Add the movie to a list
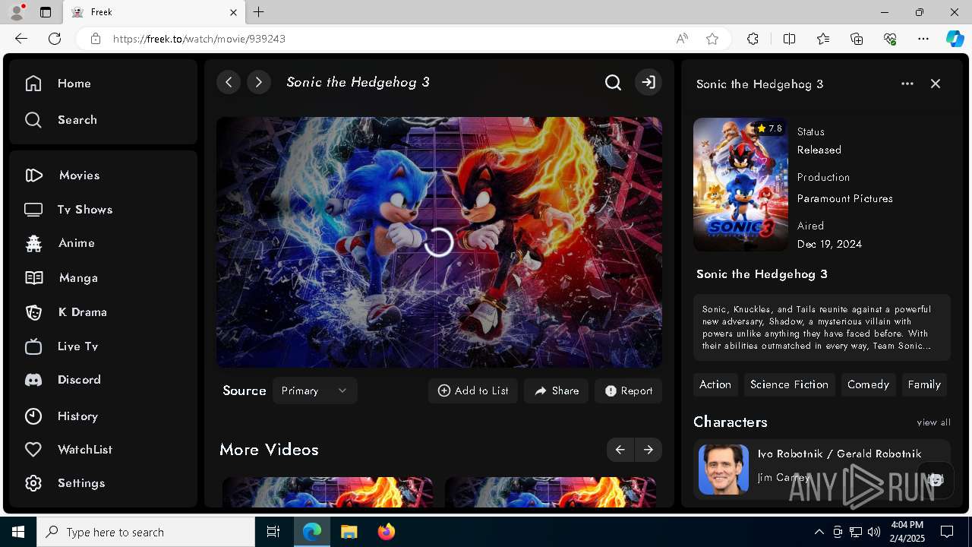972x547 pixels. (x=473, y=390)
